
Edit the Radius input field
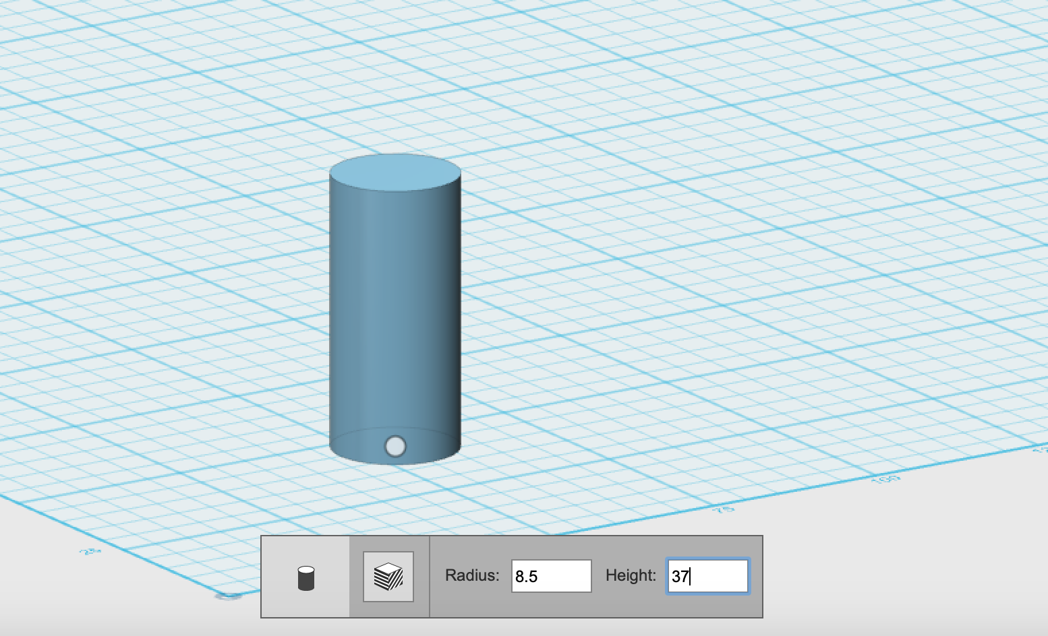point(551,576)
